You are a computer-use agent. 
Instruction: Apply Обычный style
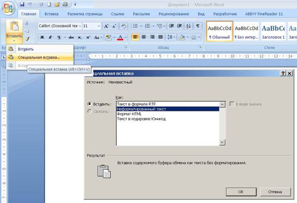click(x=219, y=32)
